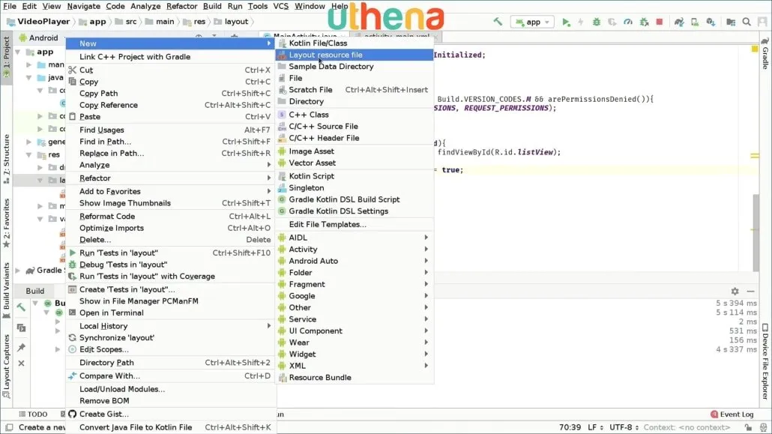The height and width of the screenshot is (434, 772).
Task: Open the Android project view dropdown
Action: 43,38
